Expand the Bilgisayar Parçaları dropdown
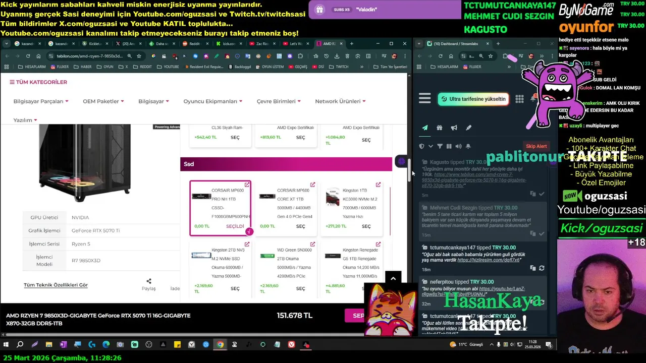This screenshot has height=363, width=646. (x=41, y=101)
